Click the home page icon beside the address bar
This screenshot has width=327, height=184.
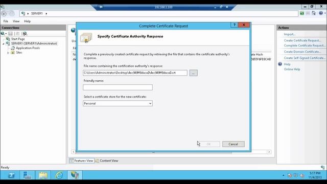click(314, 13)
